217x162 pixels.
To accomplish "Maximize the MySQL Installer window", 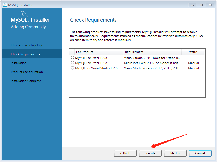I will pos(201,5).
